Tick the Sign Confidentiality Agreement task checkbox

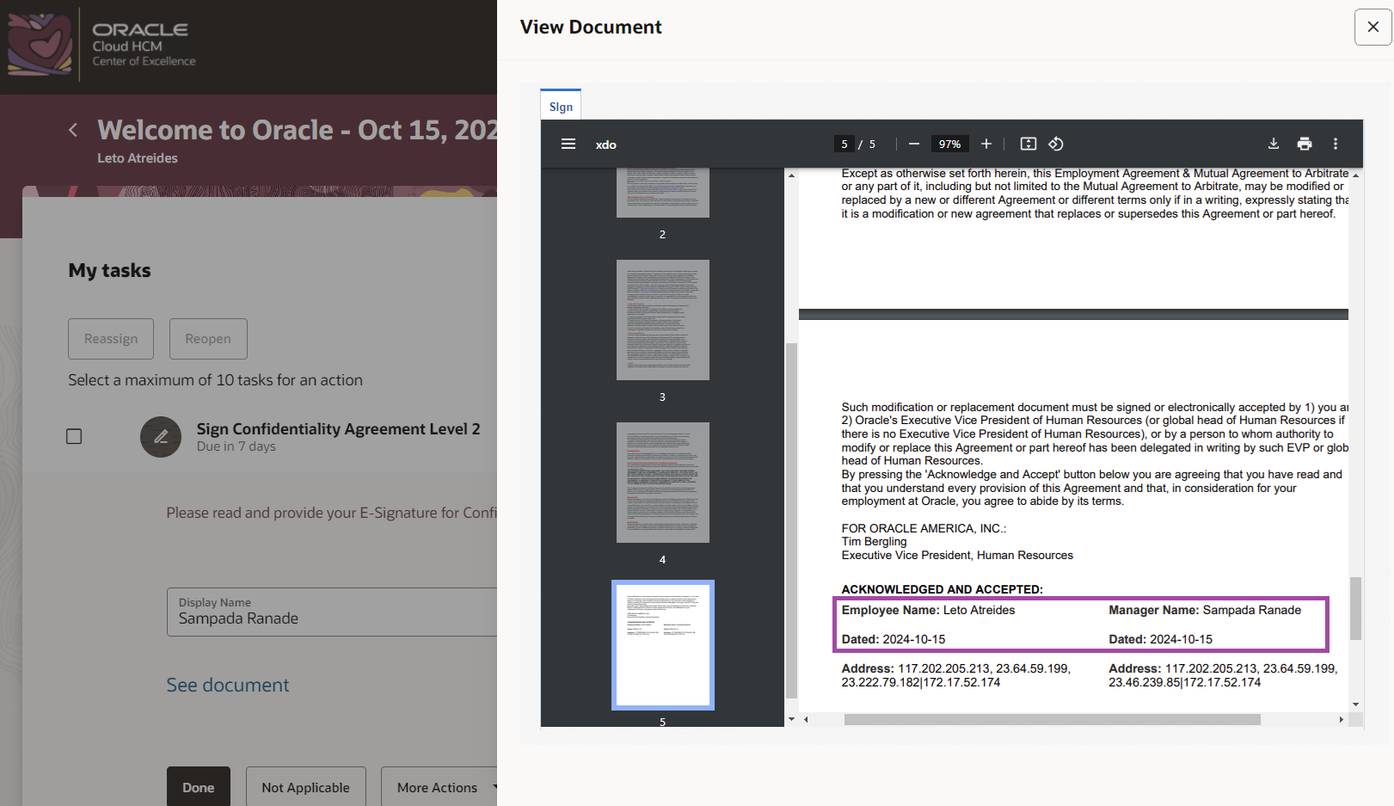(x=74, y=436)
